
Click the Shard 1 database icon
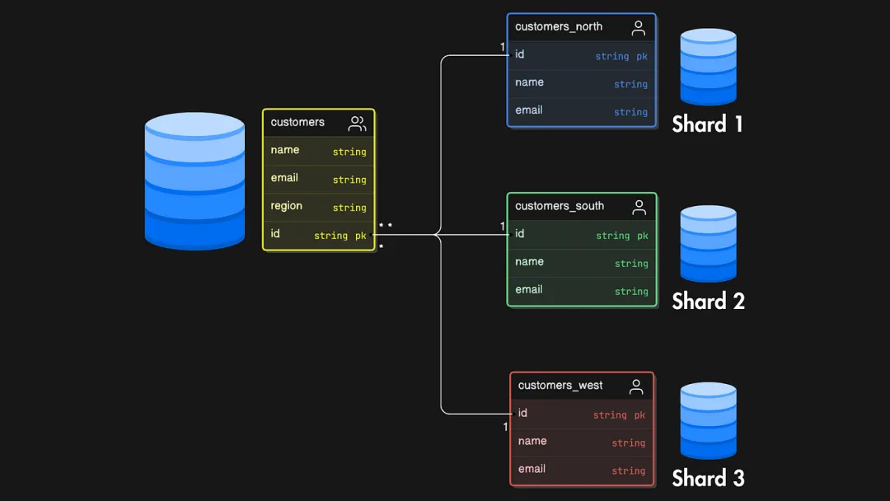[x=708, y=67]
